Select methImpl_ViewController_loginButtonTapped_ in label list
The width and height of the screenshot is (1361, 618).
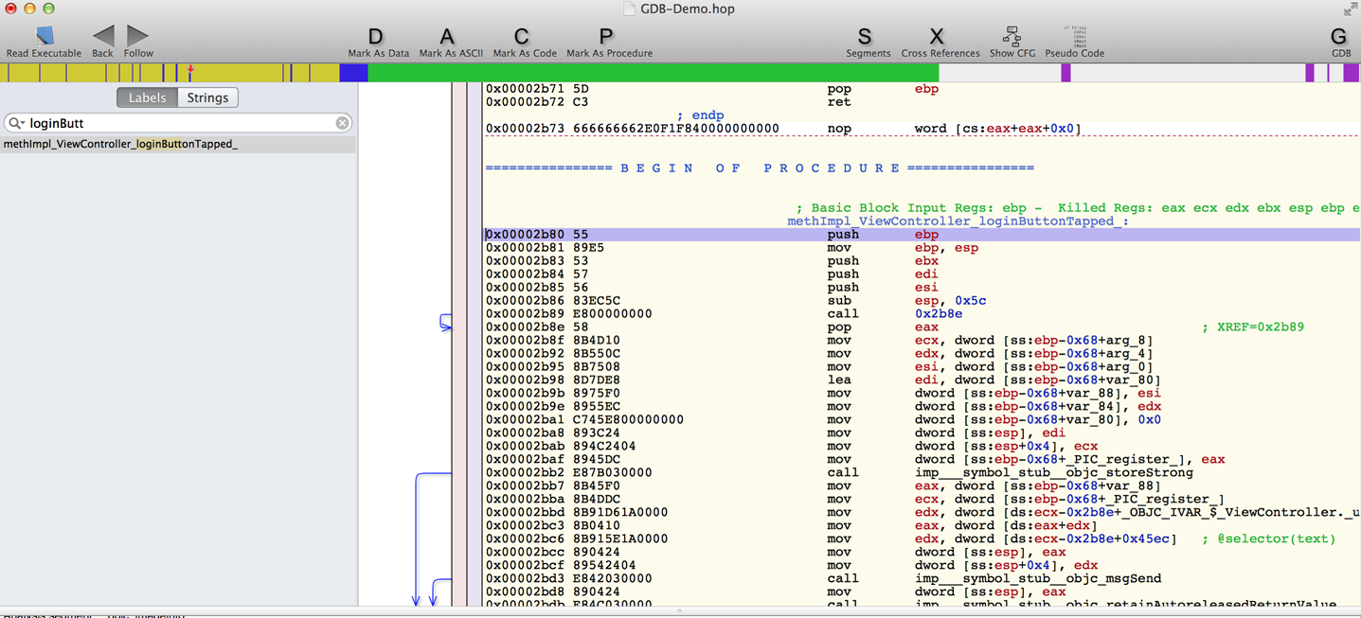point(120,144)
